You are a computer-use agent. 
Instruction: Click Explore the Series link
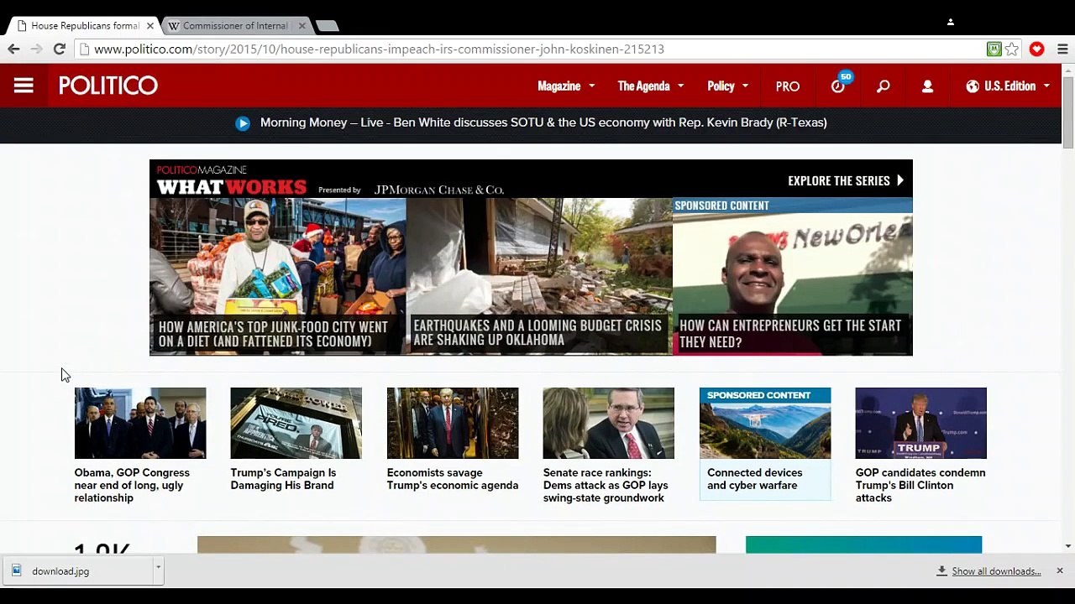(x=846, y=180)
